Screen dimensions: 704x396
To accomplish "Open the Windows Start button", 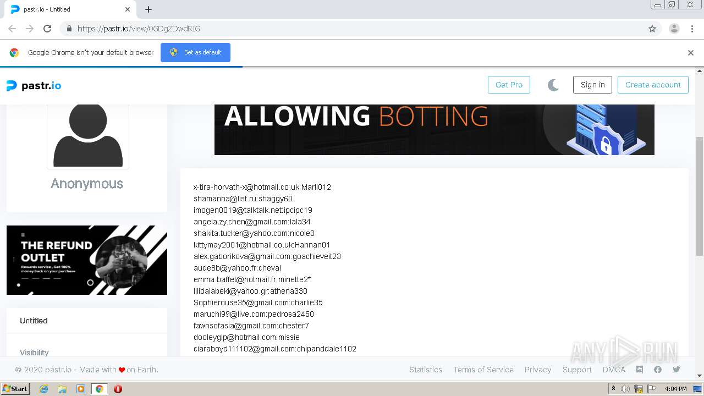I will coord(15,388).
